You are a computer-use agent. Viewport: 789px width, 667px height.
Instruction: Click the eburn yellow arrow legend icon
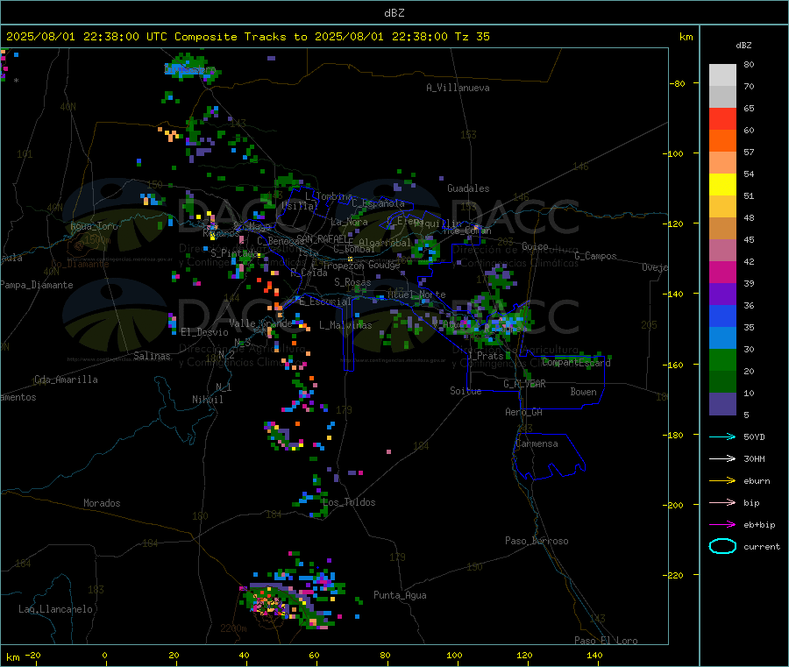coord(722,481)
